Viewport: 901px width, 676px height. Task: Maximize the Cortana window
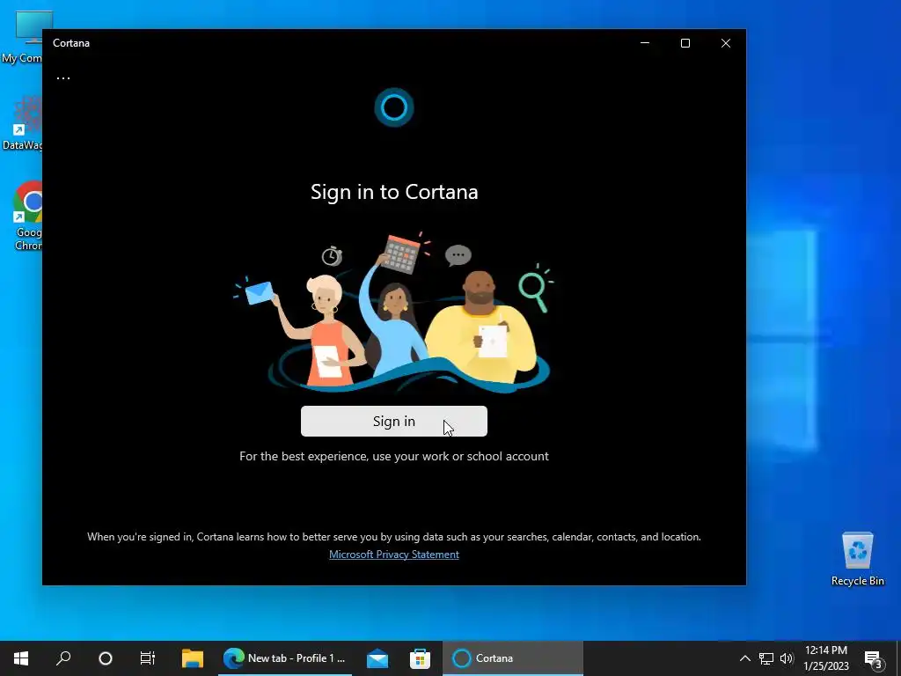point(685,43)
